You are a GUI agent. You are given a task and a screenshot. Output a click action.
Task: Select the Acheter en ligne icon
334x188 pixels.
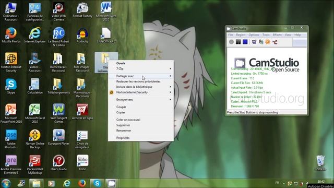click(82, 111)
